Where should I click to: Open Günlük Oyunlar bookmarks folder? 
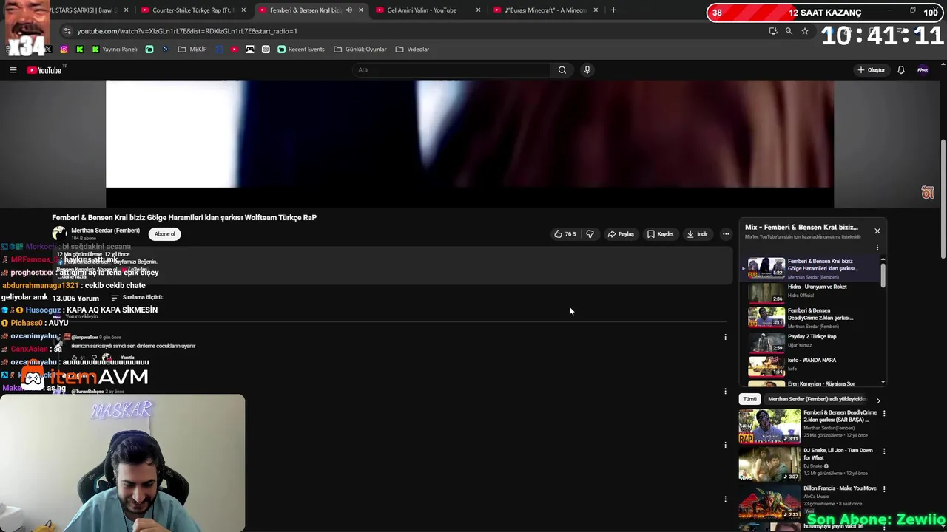pos(360,50)
